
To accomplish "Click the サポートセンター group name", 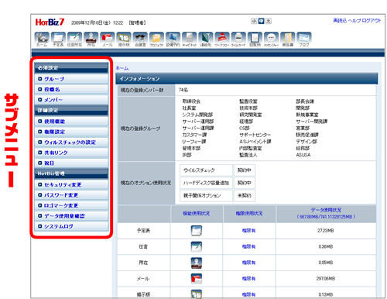I will (255, 135).
